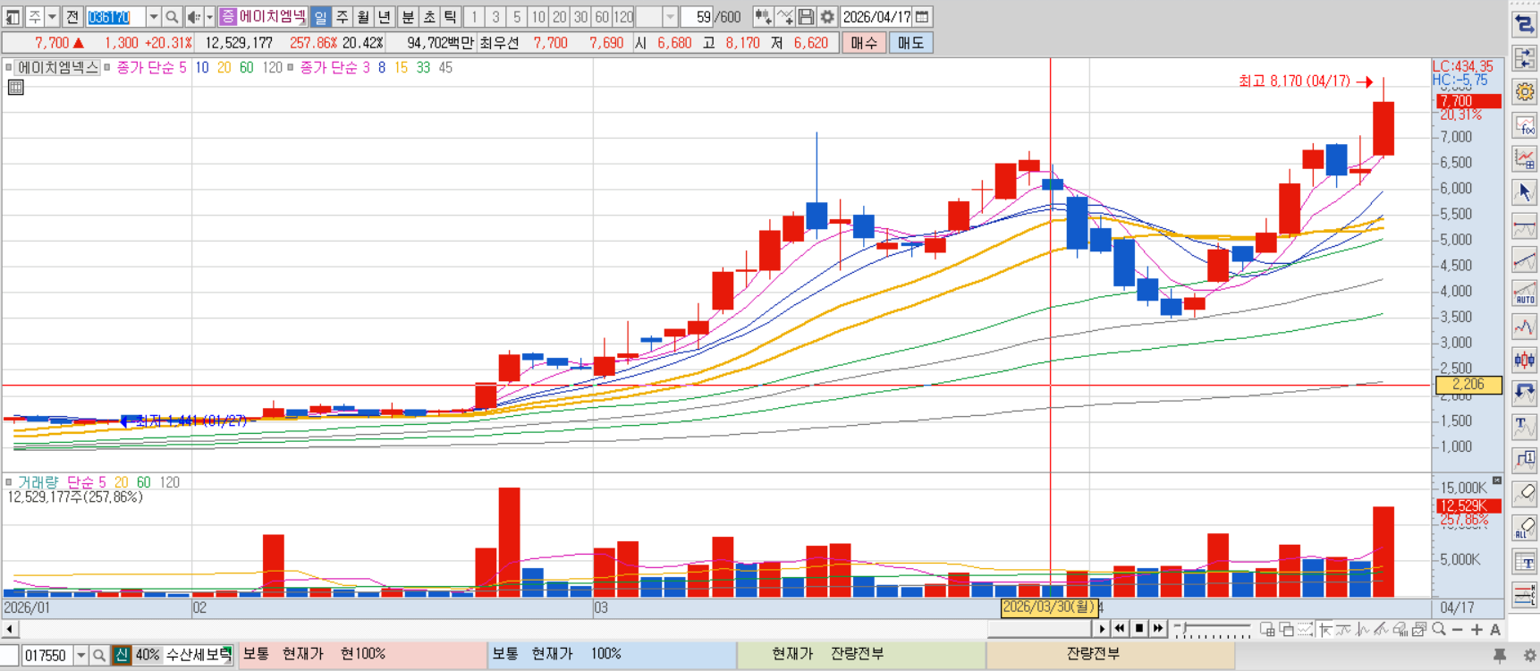The image size is (1540, 671).
Task: Click the f(x) formula indicator icon
Action: click(1524, 125)
